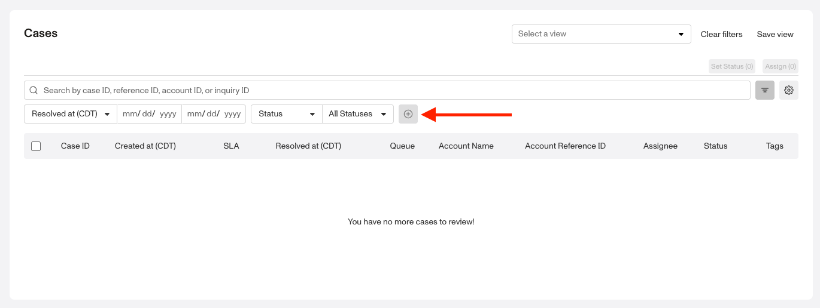This screenshot has height=308, width=820.
Task: Click the second mm/dd/yyyy end date field
Action: point(214,114)
